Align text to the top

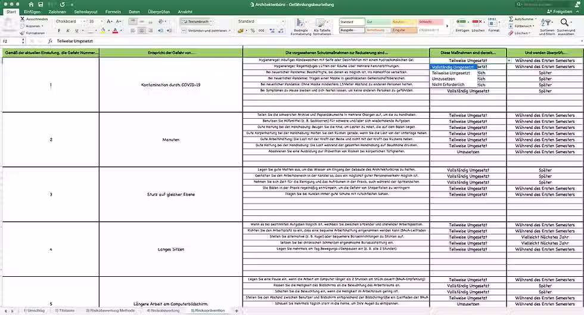[132, 21]
